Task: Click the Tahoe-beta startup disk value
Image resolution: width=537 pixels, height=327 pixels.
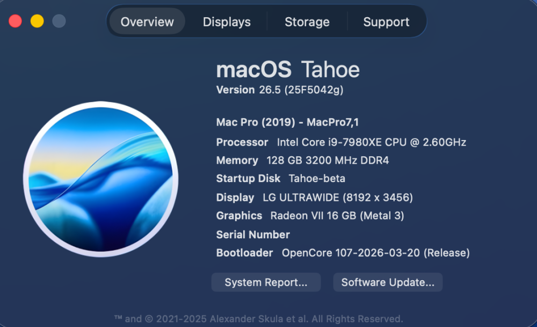Action: click(317, 178)
